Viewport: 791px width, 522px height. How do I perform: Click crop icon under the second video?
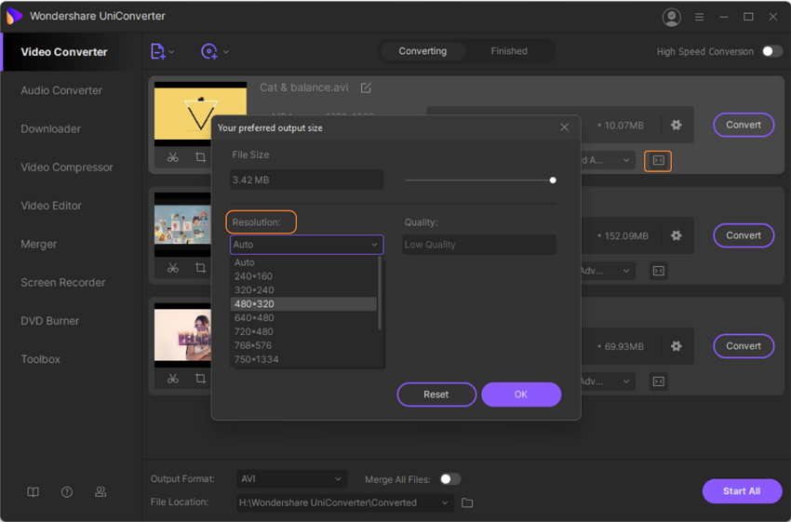click(200, 268)
